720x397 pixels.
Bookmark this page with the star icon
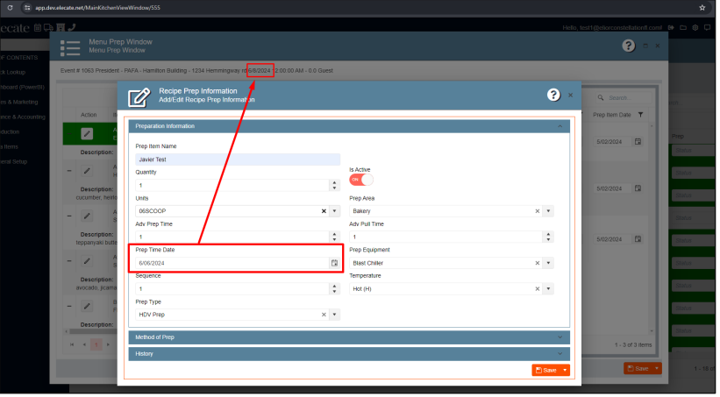tap(702, 7)
